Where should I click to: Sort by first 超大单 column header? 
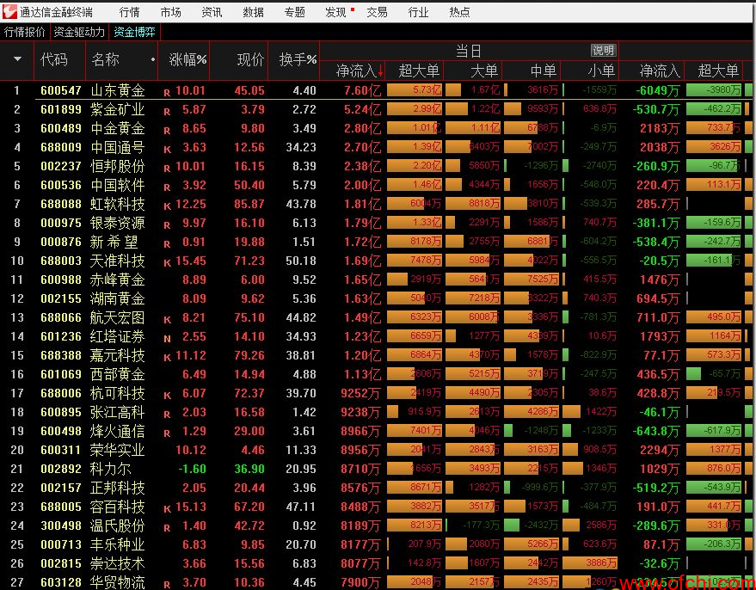(x=419, y=71)
